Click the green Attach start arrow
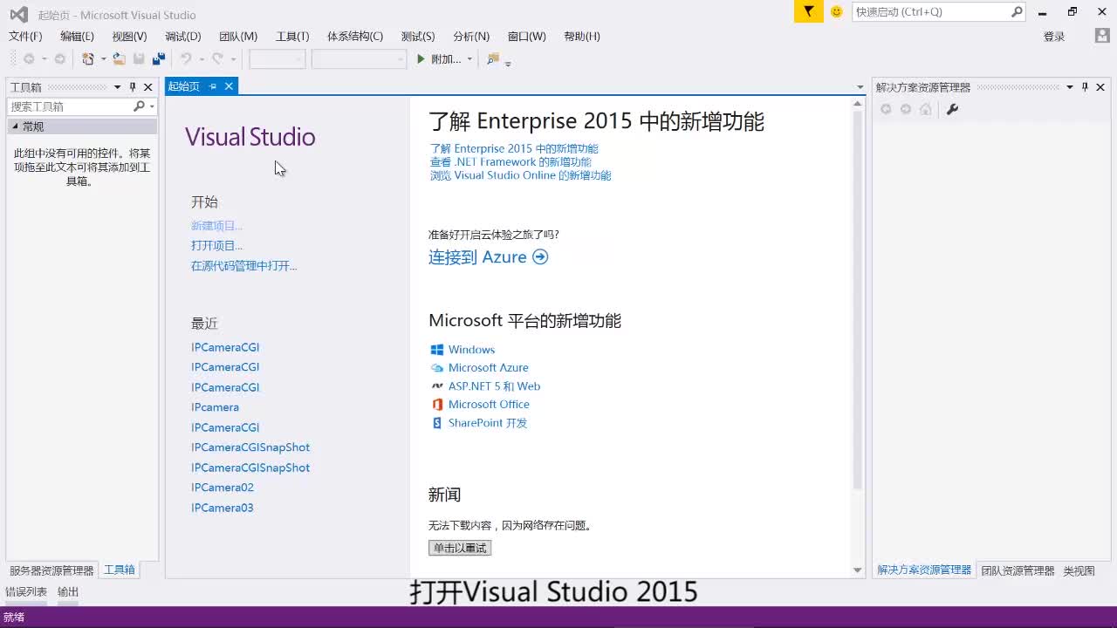The image size is (1117, 628). tap(421, 58)
